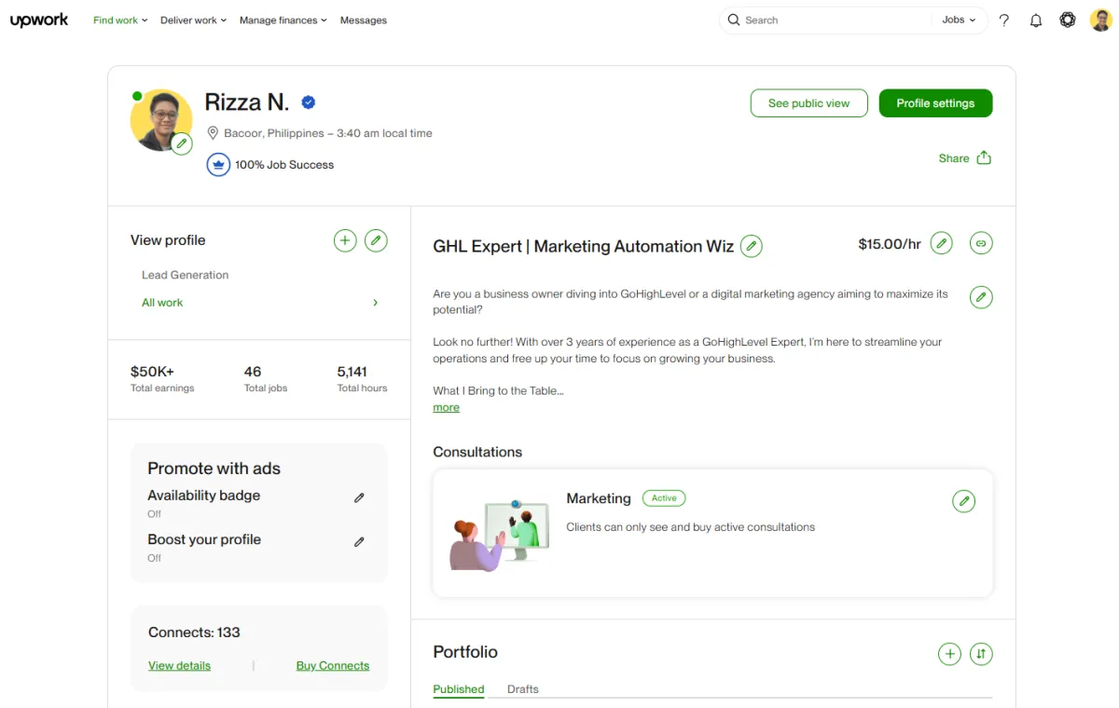Viewport: 1119px width, 708px height.
Task: Add a new specialized profile plus icon
Action: 345,240
